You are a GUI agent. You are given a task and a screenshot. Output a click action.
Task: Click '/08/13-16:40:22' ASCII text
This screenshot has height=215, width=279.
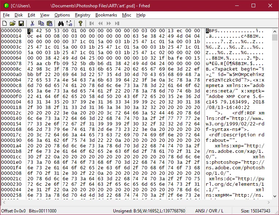click(228, 107)
